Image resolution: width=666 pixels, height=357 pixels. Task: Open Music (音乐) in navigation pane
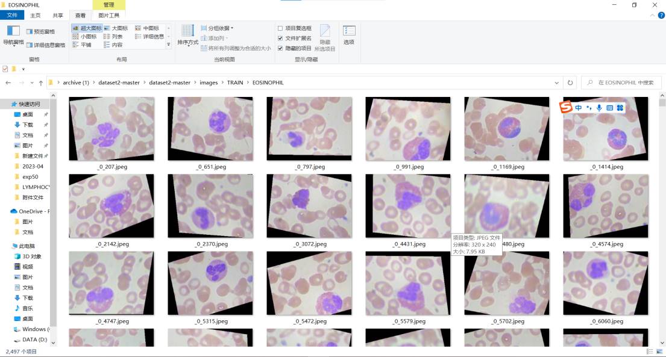pos(27,308)
